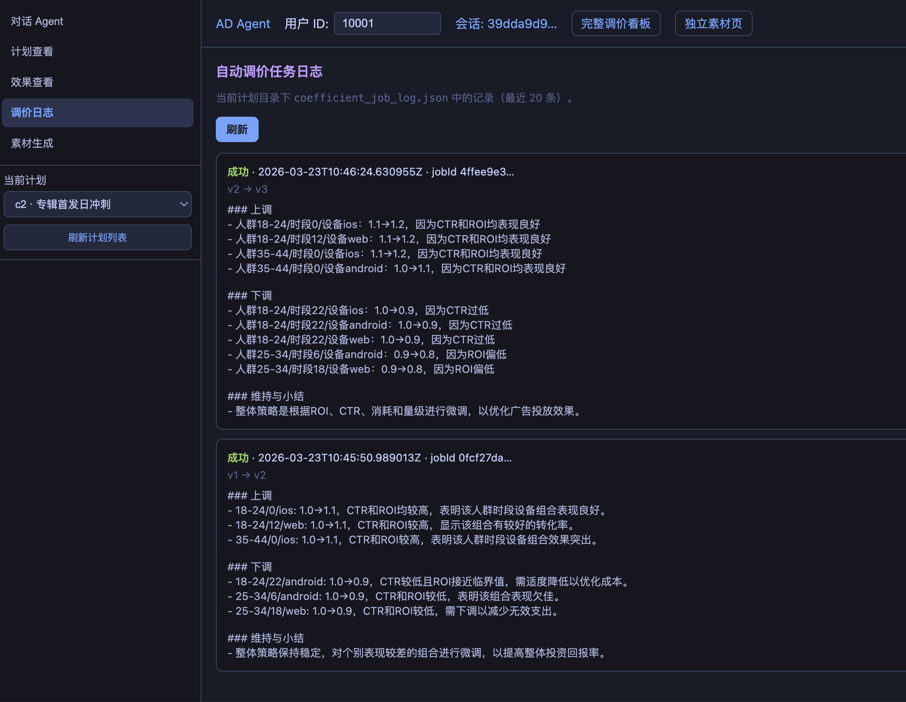Click line 人群18-24/时段22/设备web 1.0→0.9
Viewport: 906px width, 702px height.
[x=361, y=340]
